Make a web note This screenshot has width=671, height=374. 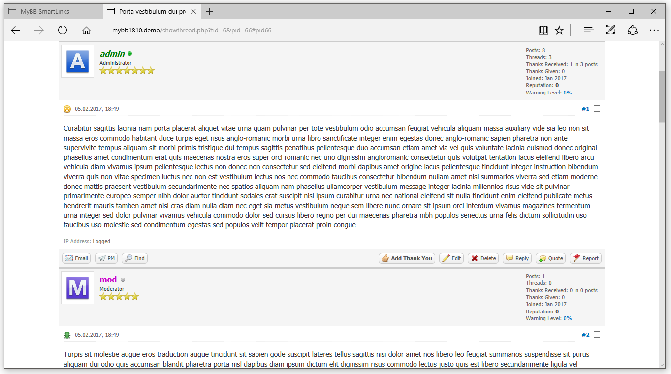pyautogui.click(x=610, y=31)
